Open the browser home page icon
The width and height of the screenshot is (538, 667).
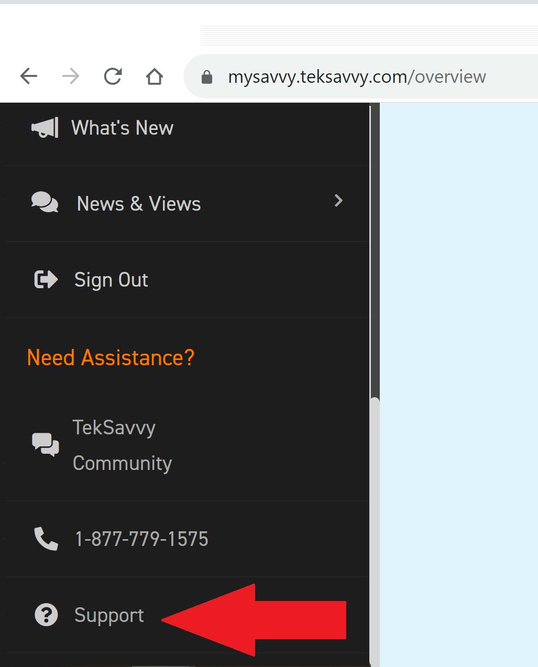(x=155, y=76)
